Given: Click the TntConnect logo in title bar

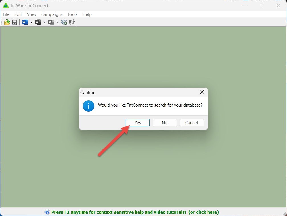Looking at the screenshot, I should 6,5.
